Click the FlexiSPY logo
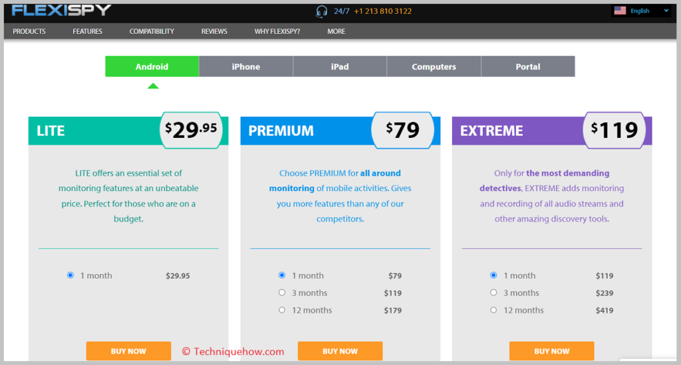Image resolution: width=681 pixels, height=365 pixels. click(x=61, y=11)
